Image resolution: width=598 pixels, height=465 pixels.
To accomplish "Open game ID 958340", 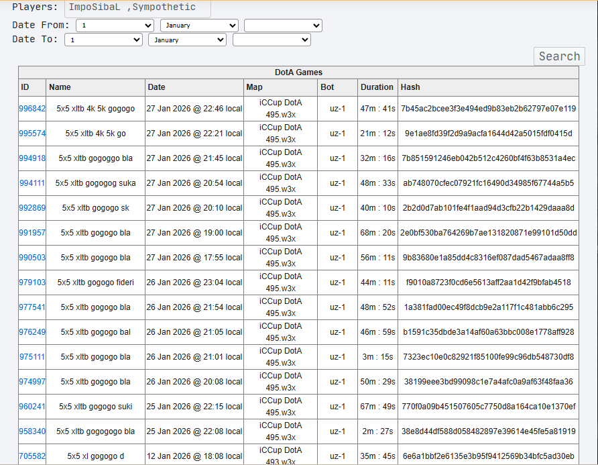I will pos(32,431).
